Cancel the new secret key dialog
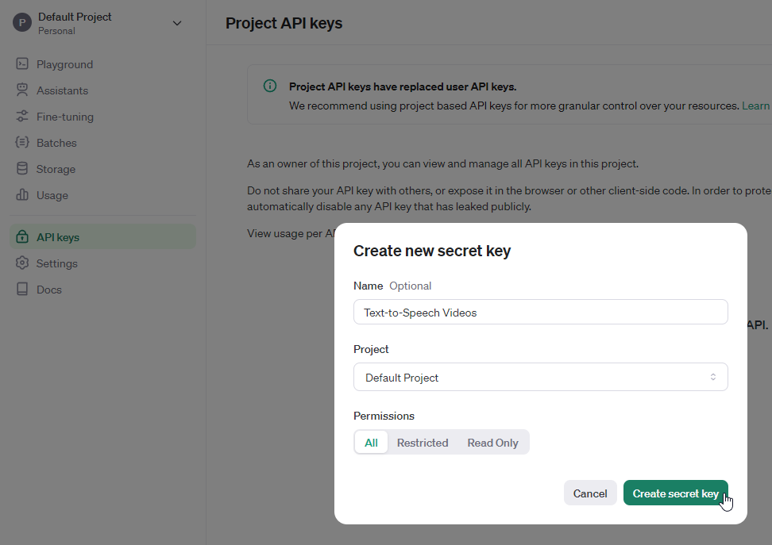 click(x=590, y=493)
